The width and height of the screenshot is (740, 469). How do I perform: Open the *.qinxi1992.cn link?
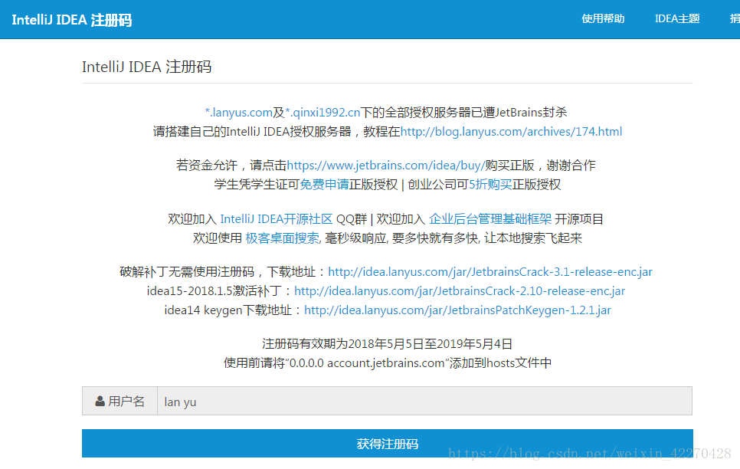pyautogui.click(x=323, y=113)
